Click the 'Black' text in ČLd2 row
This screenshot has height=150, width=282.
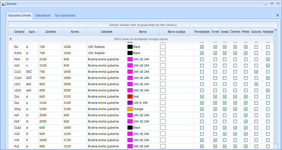[137, 128]
